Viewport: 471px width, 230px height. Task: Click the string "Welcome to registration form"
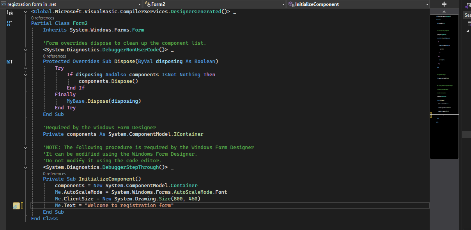tap(129, 205)
